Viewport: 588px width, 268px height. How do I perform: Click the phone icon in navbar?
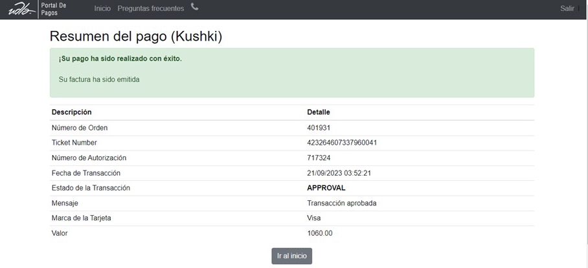pos(195,8)
